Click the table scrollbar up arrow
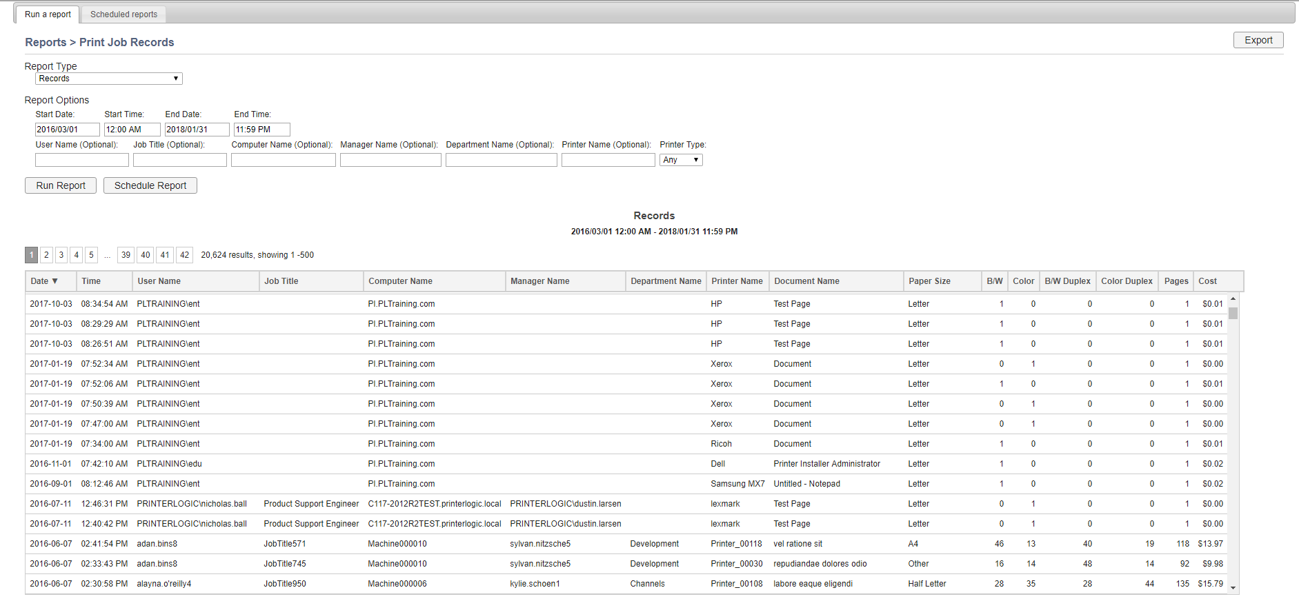1299x610 pixels. pyautogui.click(x=1233, y=299)
